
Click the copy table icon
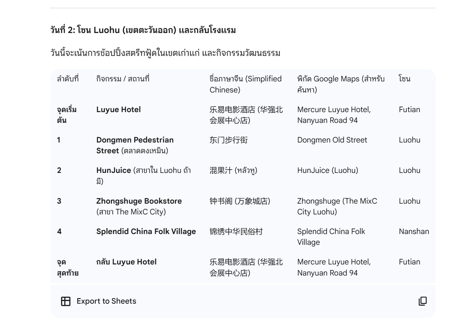[x=423, y=301]
